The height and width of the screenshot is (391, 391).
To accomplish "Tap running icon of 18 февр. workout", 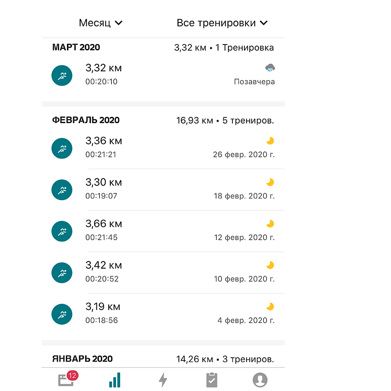I will pos(62,190).
